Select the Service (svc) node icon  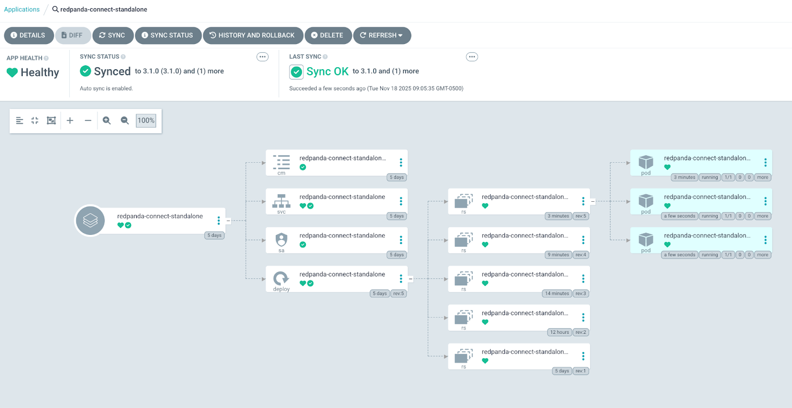[281, 201]
